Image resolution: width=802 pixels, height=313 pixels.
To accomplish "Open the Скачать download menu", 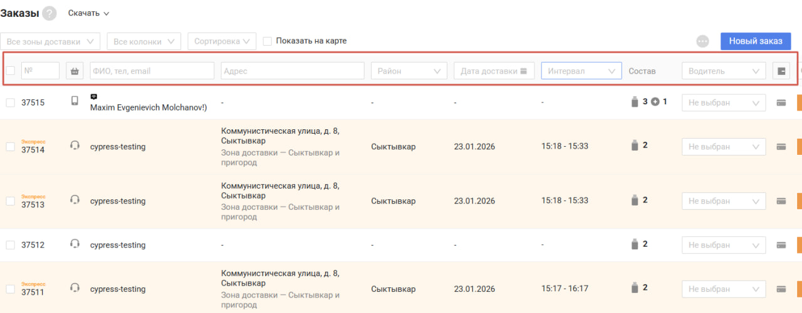I will click(x=88, y=13).
